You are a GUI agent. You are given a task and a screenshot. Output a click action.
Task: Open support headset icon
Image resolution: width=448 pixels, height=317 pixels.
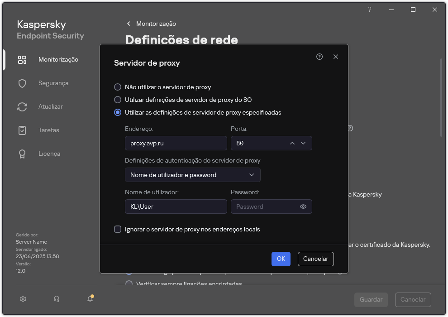[x=57, y=299]
